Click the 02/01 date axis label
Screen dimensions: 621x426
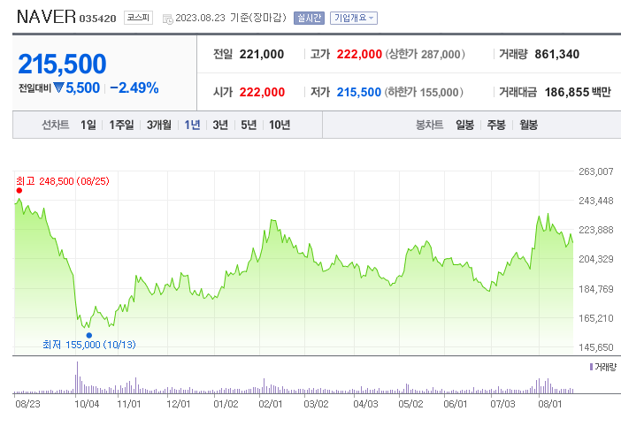coord(271,404)
